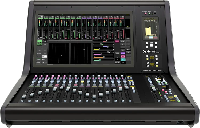Screen dimensions: 200x128
Task: Select the green microphone channel icon on touchscreen
Action: 40,44
